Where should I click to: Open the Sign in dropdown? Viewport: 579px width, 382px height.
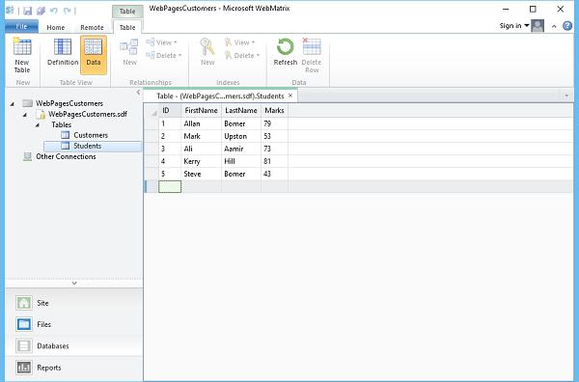point(514,26)
